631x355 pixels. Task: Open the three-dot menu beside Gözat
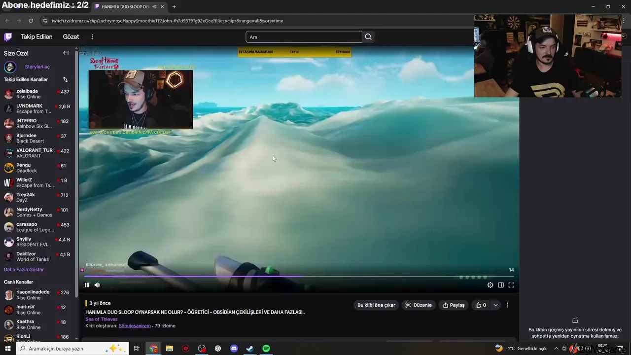coord(92,36)
